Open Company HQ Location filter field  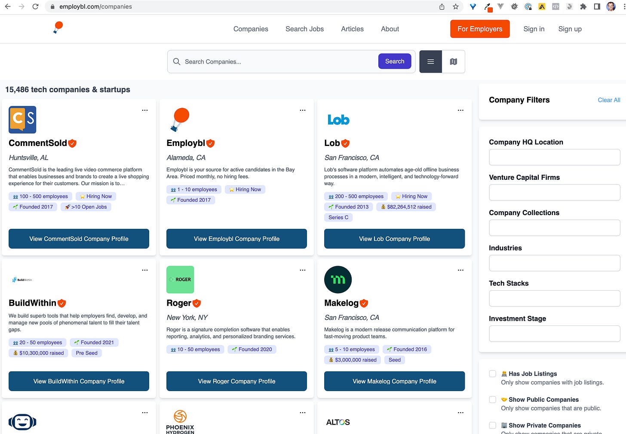coord(555,157)
